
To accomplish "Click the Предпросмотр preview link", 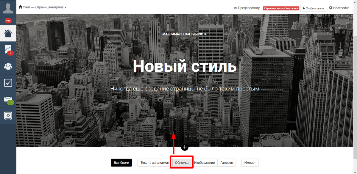I will coord(247,8).
